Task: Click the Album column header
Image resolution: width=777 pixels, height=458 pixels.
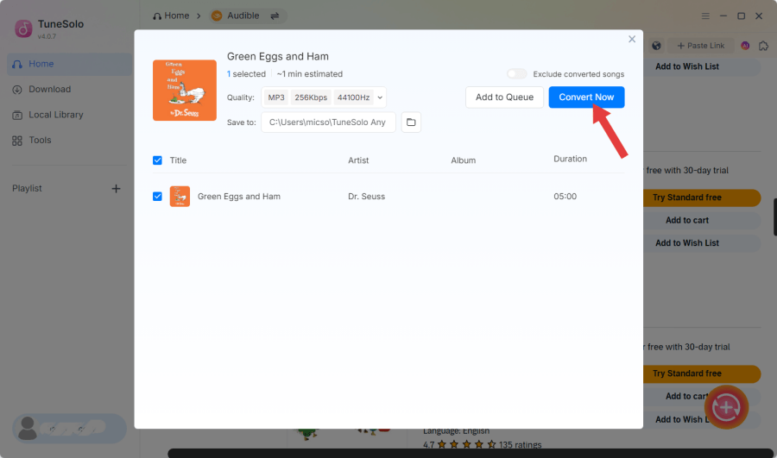Action: click(464, 160)
